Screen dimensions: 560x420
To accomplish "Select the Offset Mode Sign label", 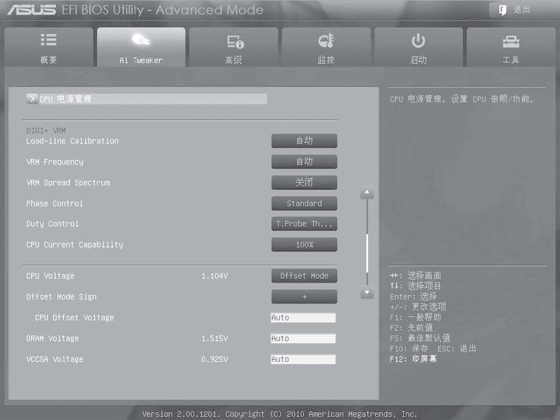I will click(x=61, y=297).
